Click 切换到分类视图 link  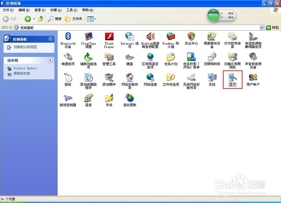25,47
